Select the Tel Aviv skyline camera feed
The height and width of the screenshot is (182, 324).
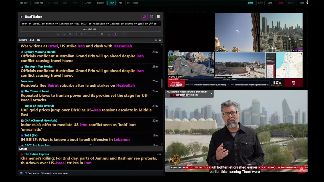281,32
